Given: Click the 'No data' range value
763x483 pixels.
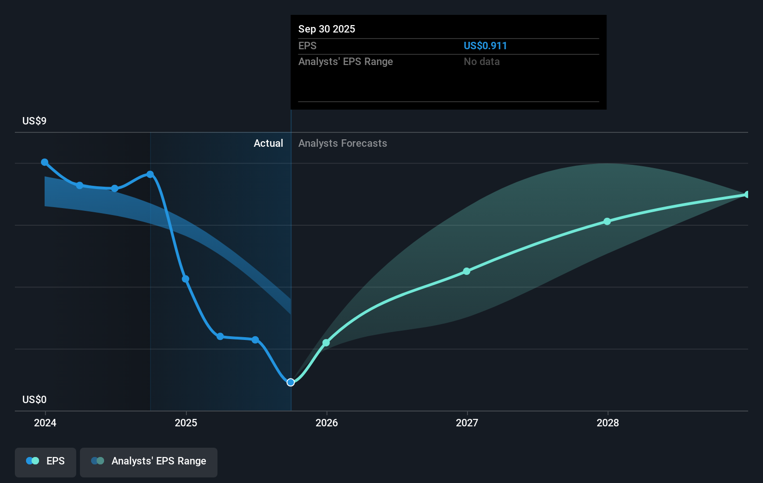Looking at the screenshot, I should [x=481, y=61].
